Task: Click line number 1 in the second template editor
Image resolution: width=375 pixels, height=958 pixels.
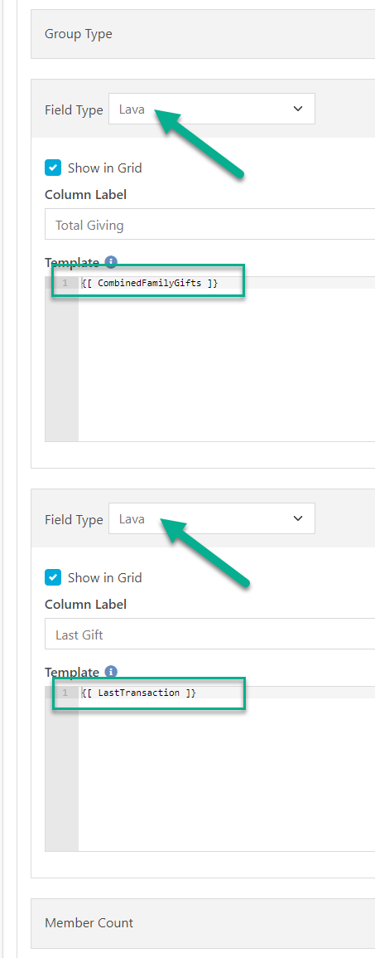Action: tap(65, 693)
